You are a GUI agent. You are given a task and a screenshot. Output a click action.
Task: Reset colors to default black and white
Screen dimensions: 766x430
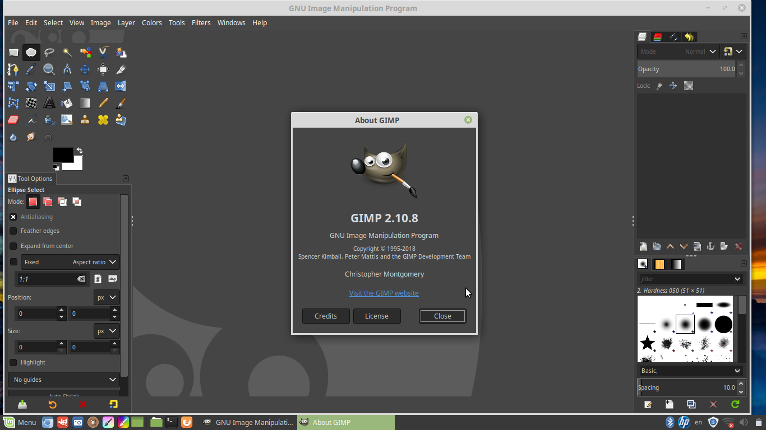pyautogui.click(x=56, y=167)
